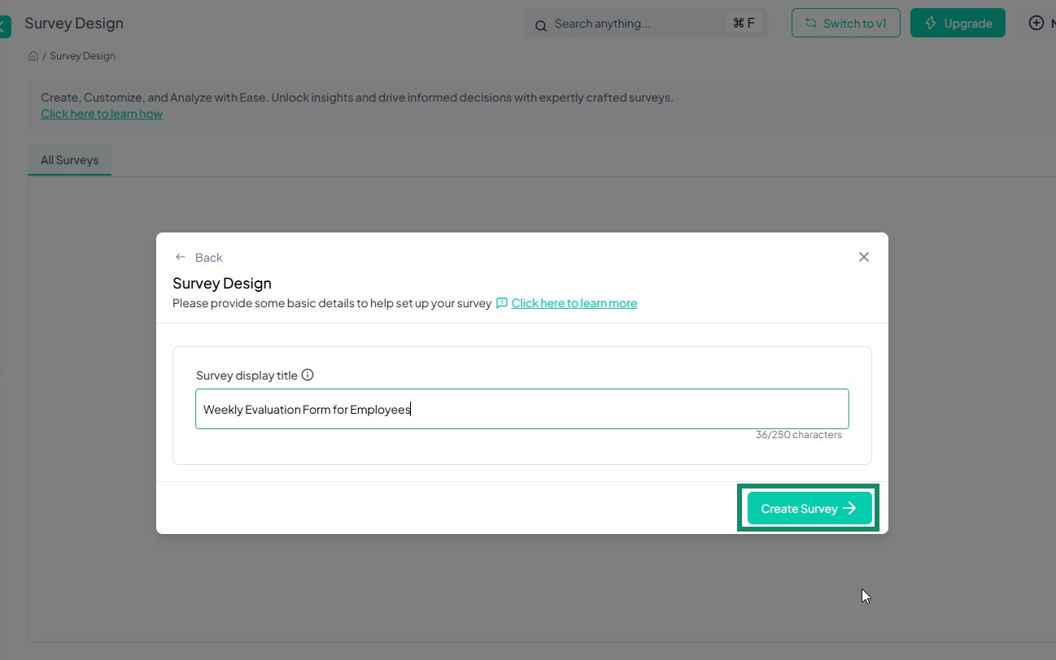Image resolution: width=1056 pixels, height=660 pixels.
Task: Click the lightning icon on the Upgrade button
Action: [931, 23]
